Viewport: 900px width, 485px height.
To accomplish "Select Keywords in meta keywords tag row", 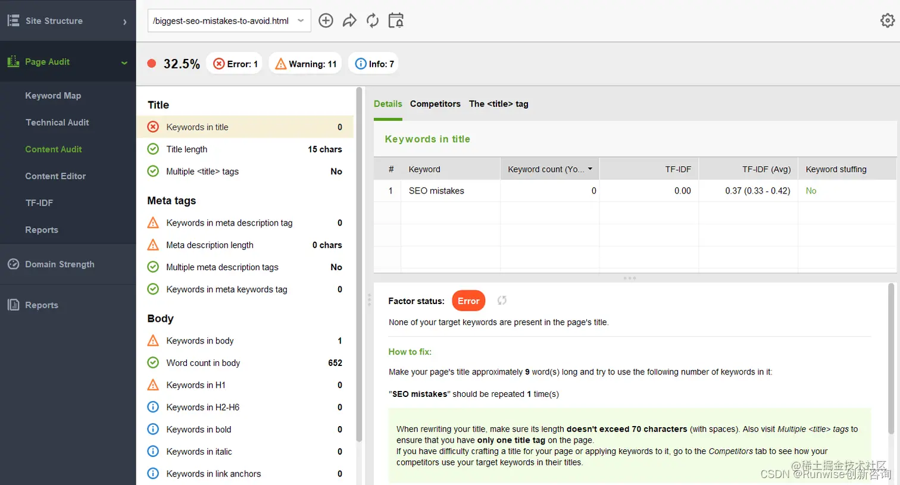I will click(x=245, y=289).
